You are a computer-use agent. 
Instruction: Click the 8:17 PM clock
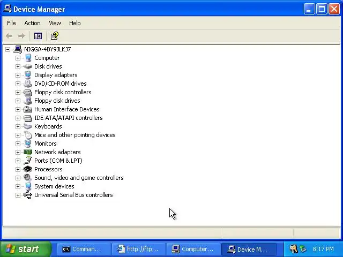click(323, 249)
